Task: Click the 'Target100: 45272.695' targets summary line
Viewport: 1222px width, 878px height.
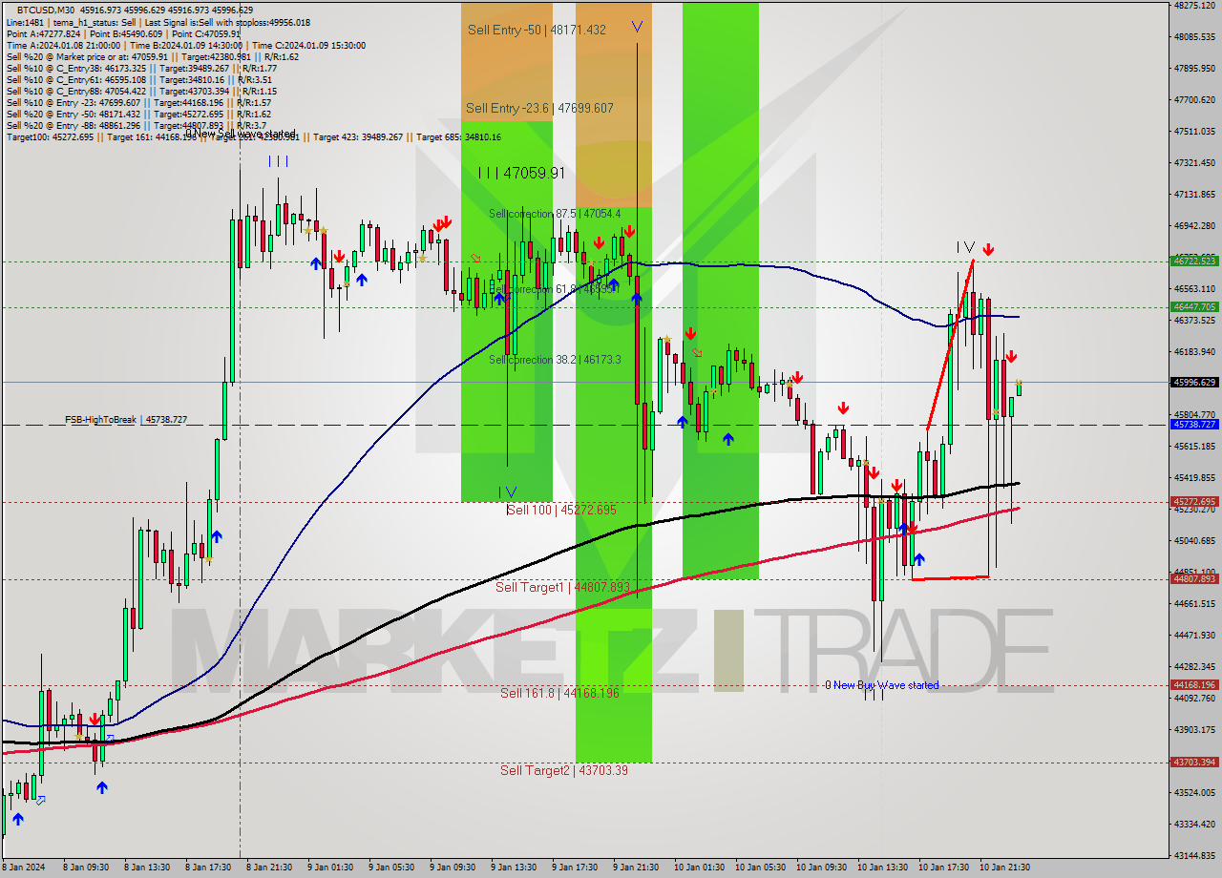Action: pyautogui.click(x=254, y=137)
